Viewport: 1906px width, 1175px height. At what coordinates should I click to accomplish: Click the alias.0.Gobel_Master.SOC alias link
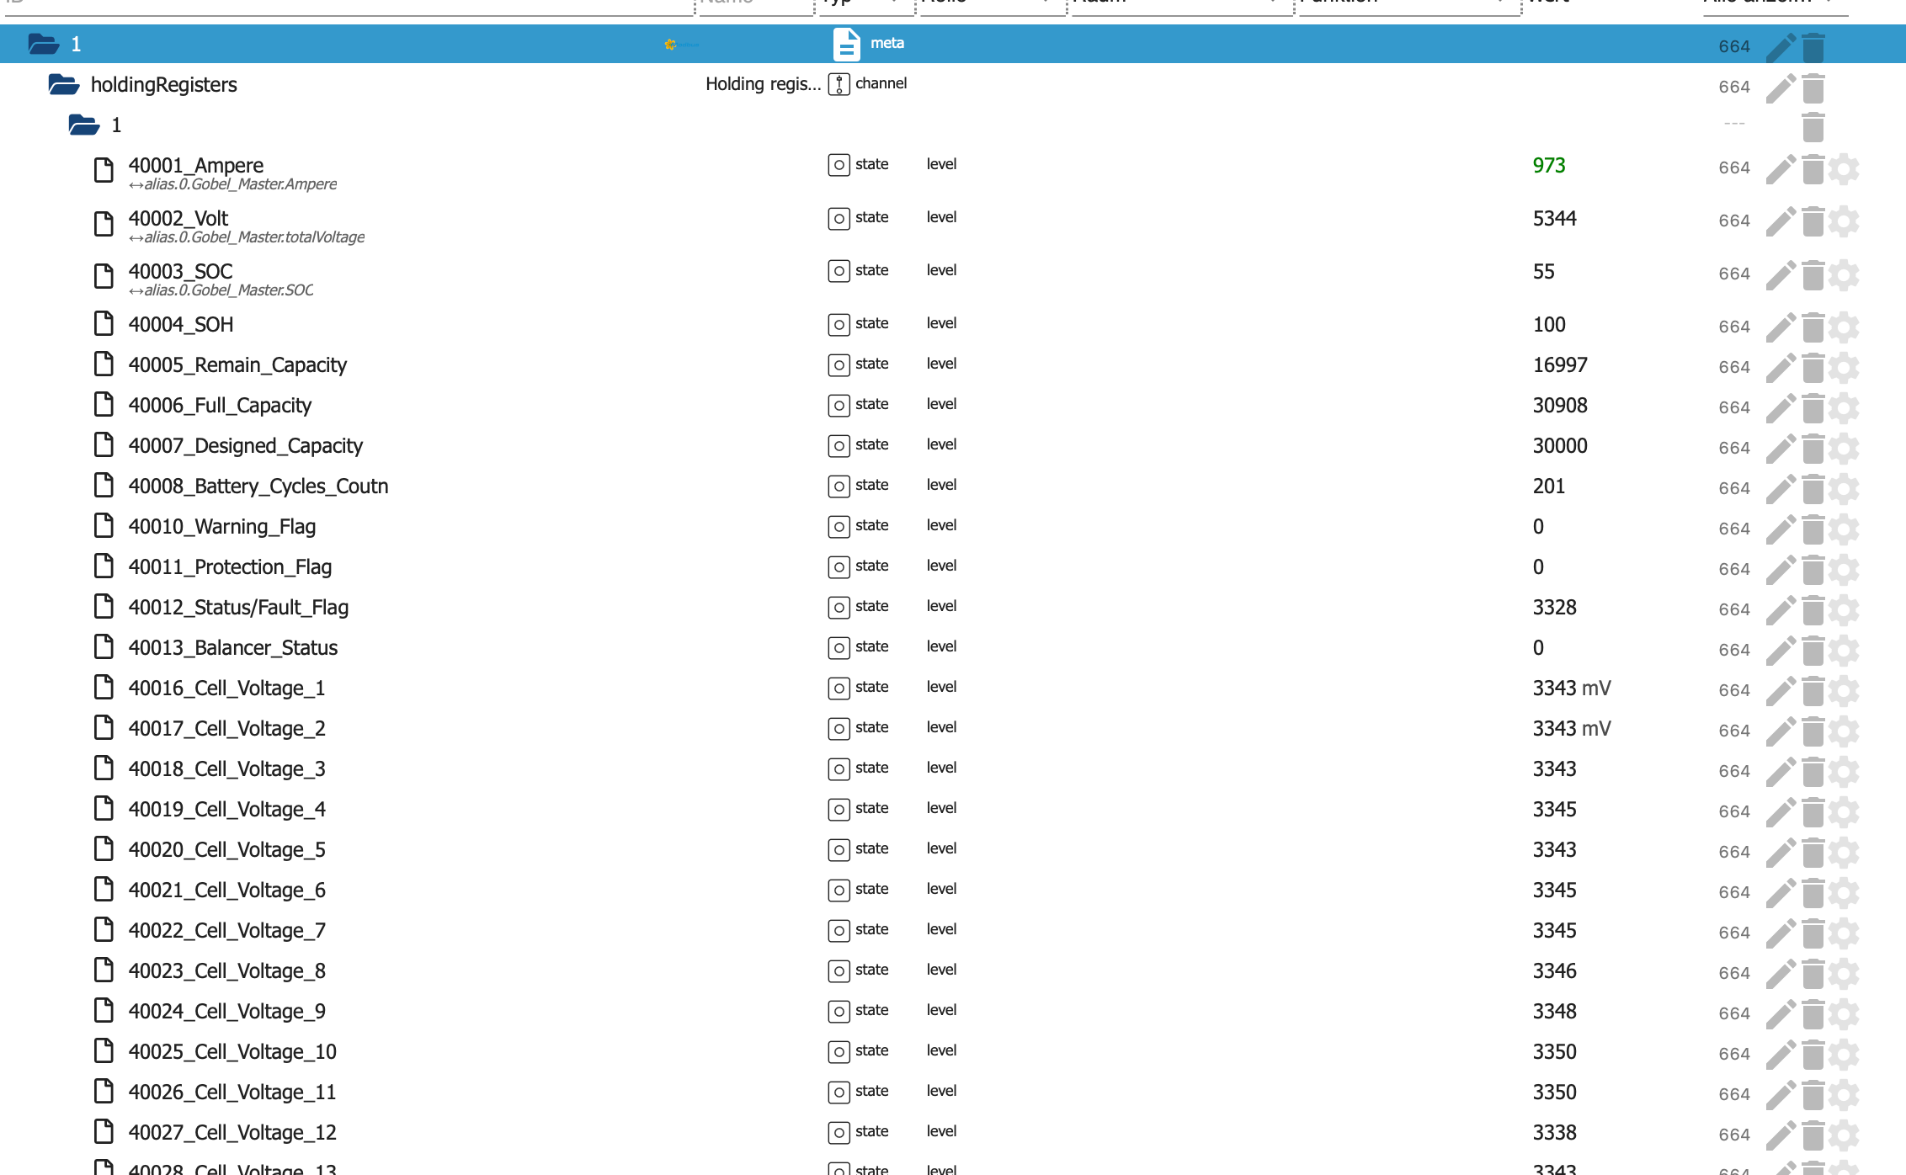pos(228,290)
